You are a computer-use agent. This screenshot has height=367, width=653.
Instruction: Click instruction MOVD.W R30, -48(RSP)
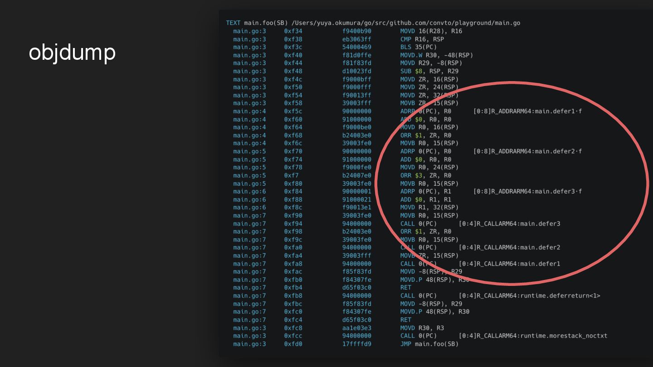(437, 55)
